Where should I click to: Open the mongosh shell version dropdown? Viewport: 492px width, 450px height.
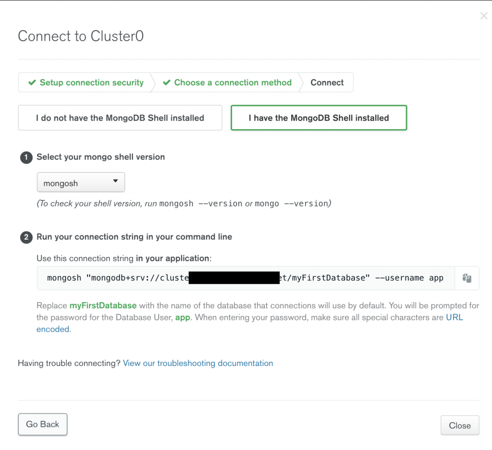(81, 182)
